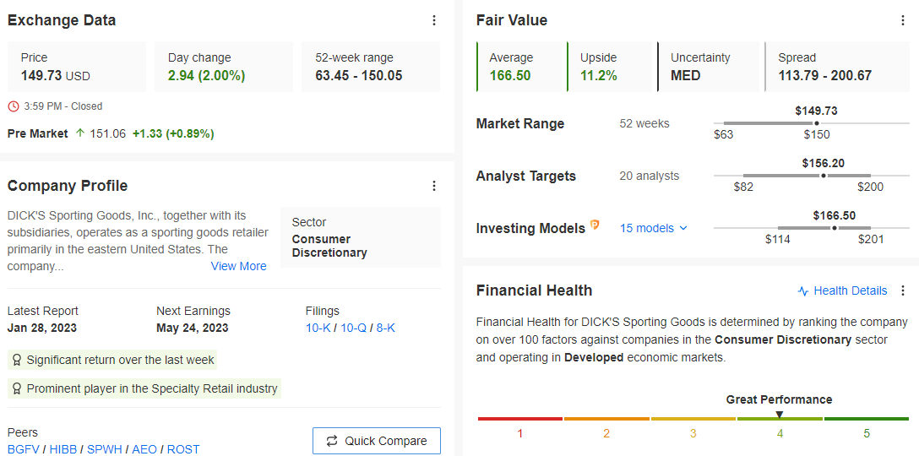
Task: Click the Financial Health heading
Action: (x=535, y=290)
